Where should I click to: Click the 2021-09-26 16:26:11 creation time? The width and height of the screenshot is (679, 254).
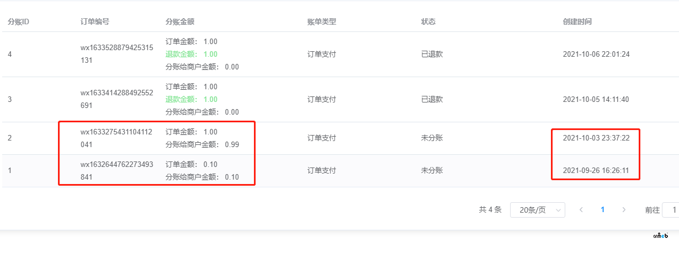(x=596, y=170)
